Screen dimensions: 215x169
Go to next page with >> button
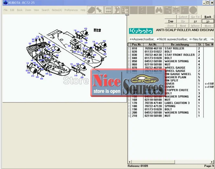[208, 21]
